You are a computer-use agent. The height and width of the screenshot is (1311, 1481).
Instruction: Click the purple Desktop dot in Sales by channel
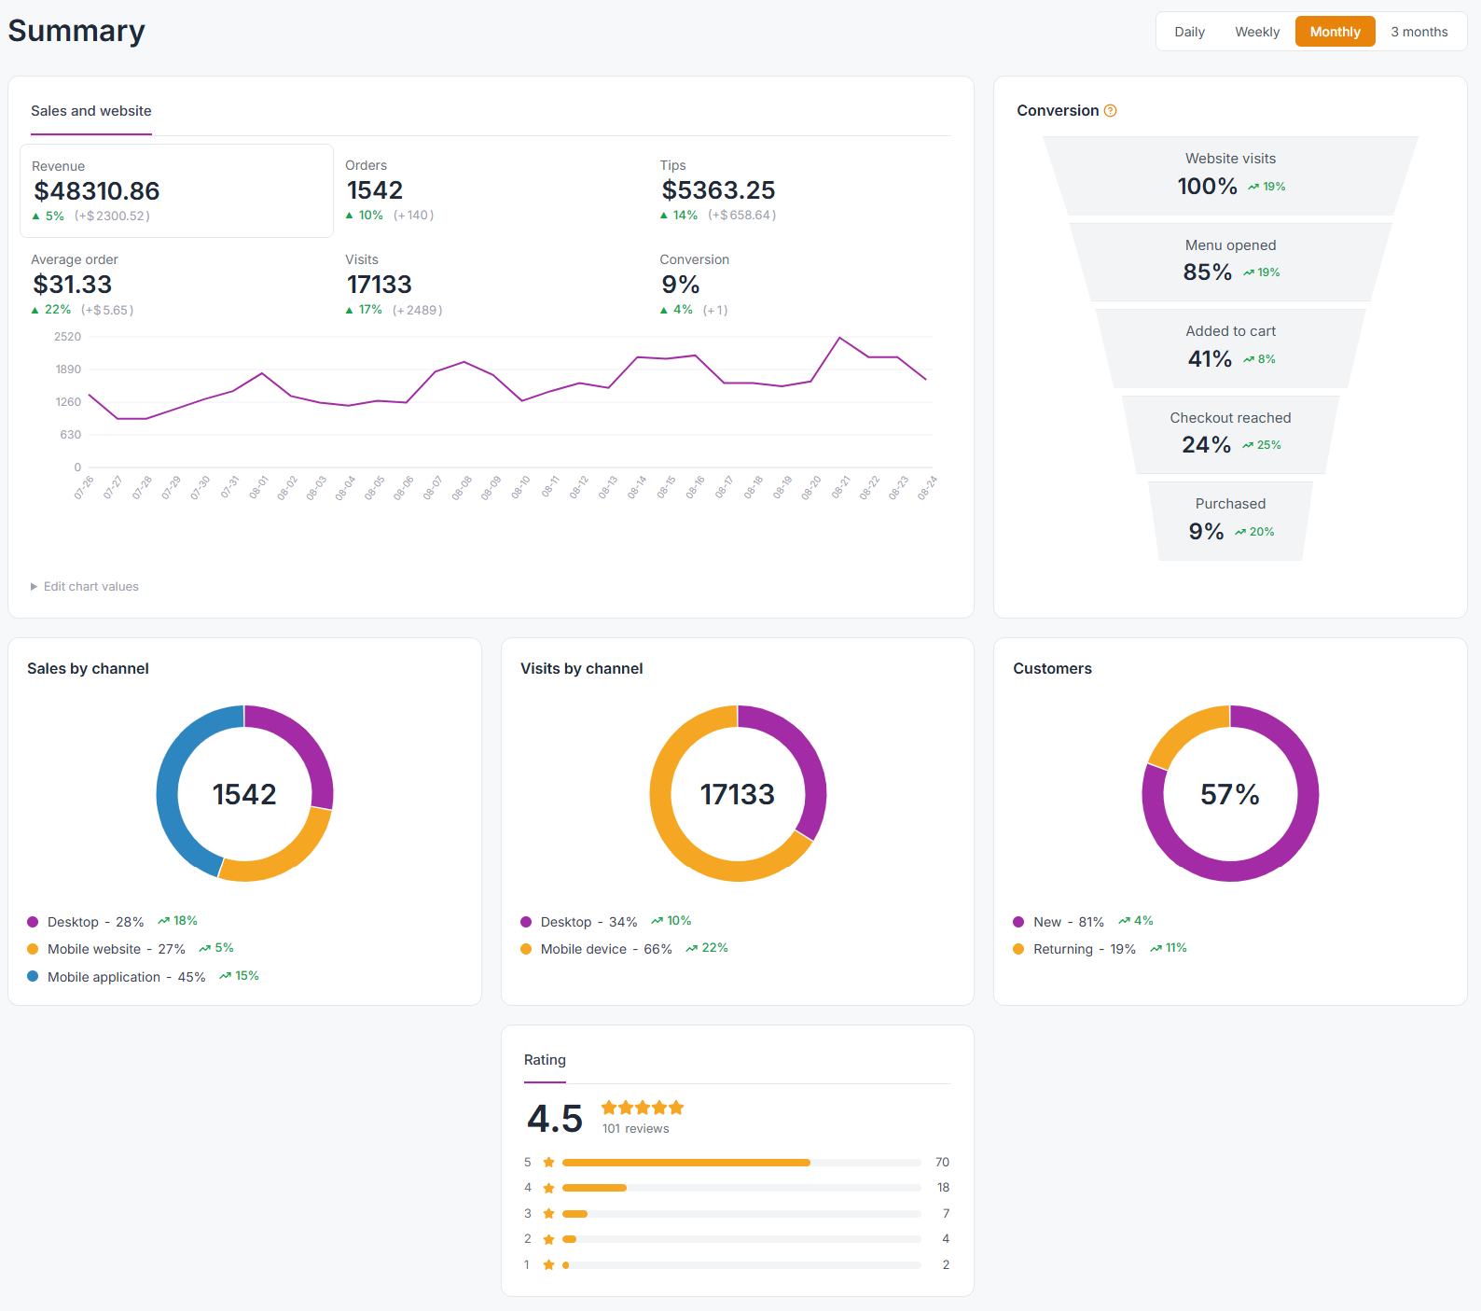tap(33, 922)
